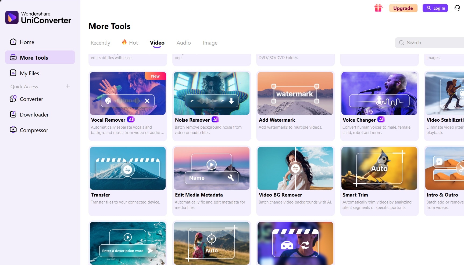Click the Add Watermark title
The width and height of the screenshot is (464, 265).
[277, 120]
